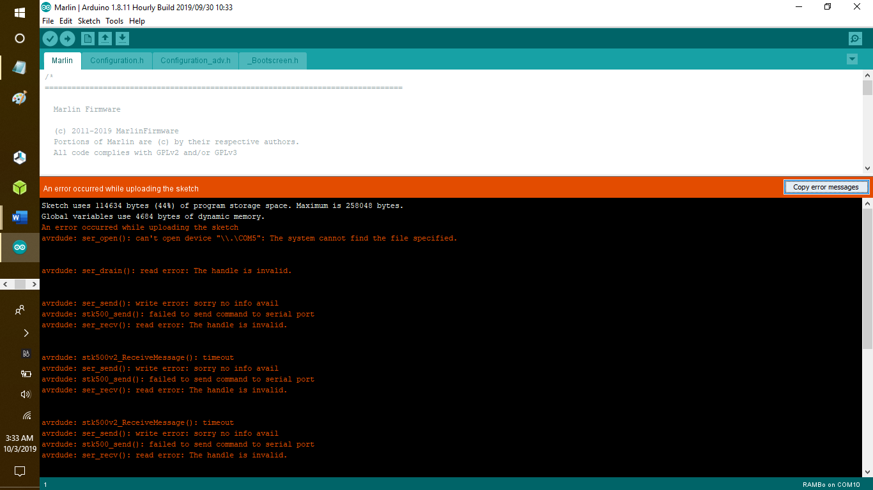
Task: Open the Notepad-style taskbar app icon
Action: pyautogui.click(x=20, y=67)
